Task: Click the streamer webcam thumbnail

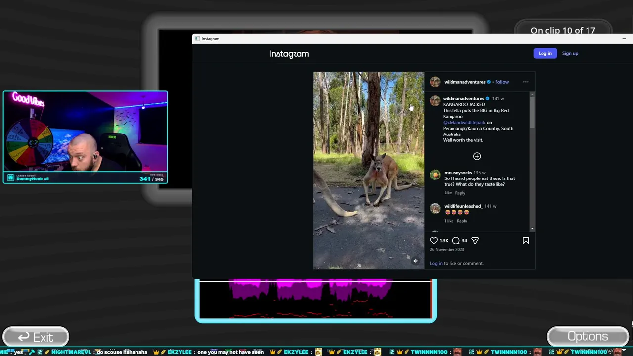Action: pyautogui.click(x=86, y=137)
